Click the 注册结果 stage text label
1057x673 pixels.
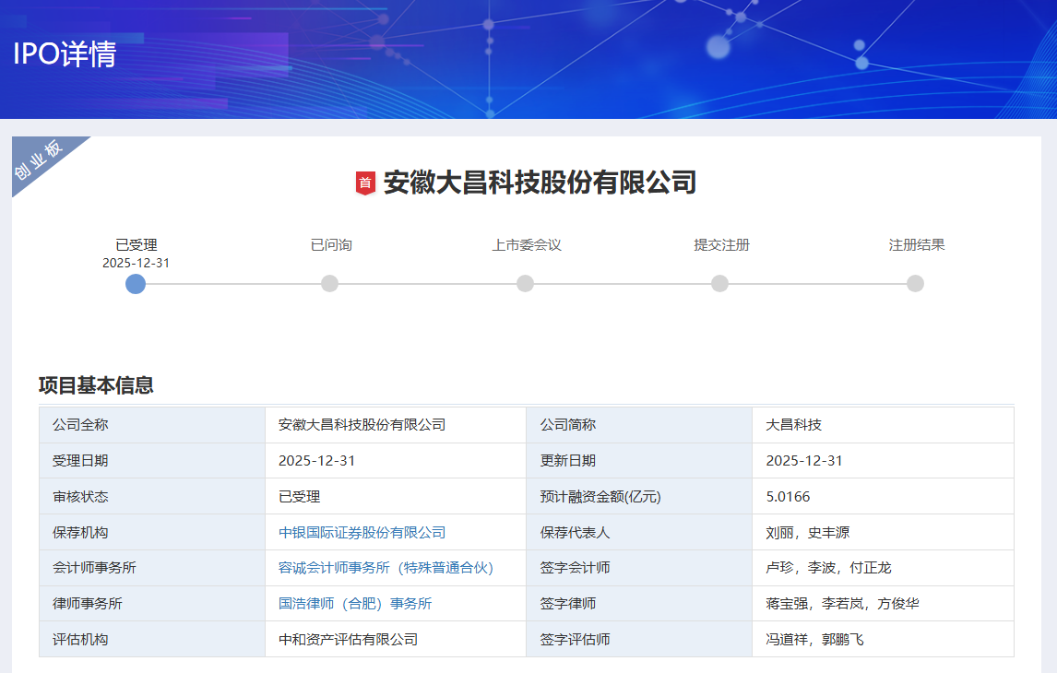pyautogui.click(x=916, y=245)
